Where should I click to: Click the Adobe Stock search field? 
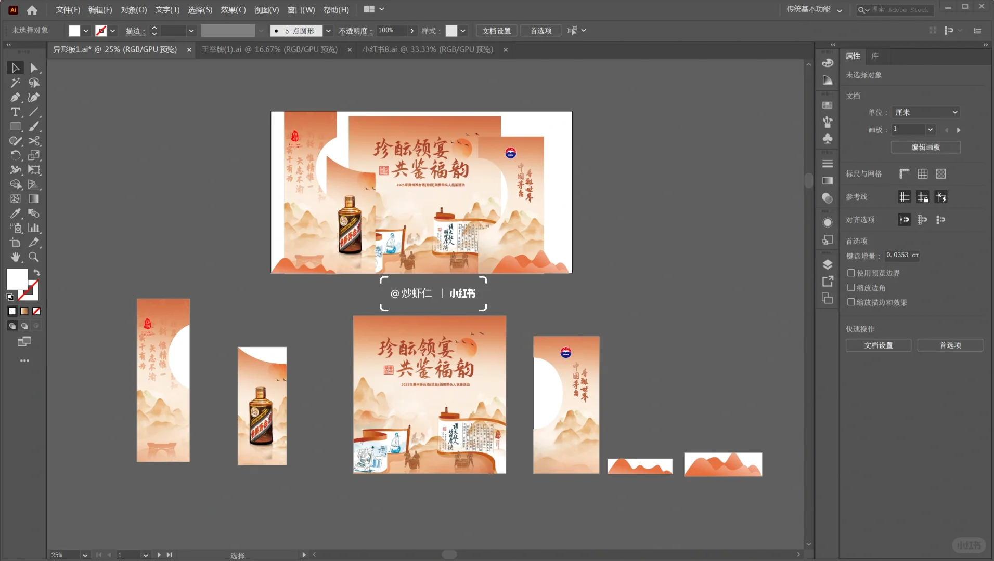click(895, 10)
